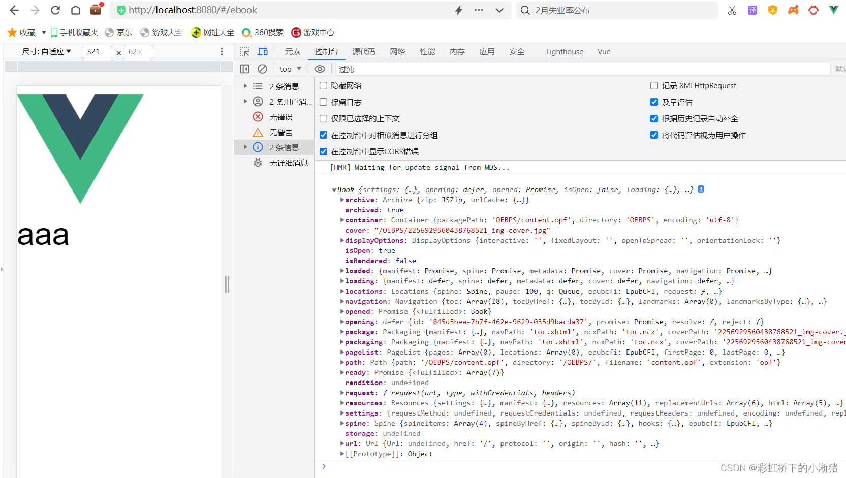Open the favorites dropdown arrow
The width and height of the screenshot is (846, 478).
44,33
